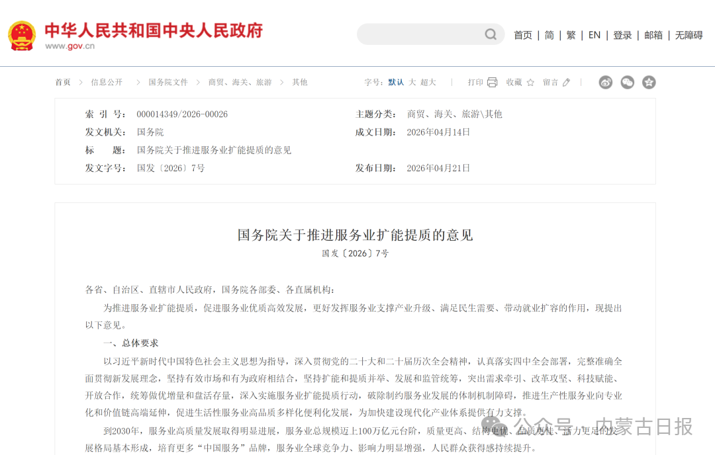
Task: Open 信息公开 breadcrumb
Action: click(x=107, y=83)
